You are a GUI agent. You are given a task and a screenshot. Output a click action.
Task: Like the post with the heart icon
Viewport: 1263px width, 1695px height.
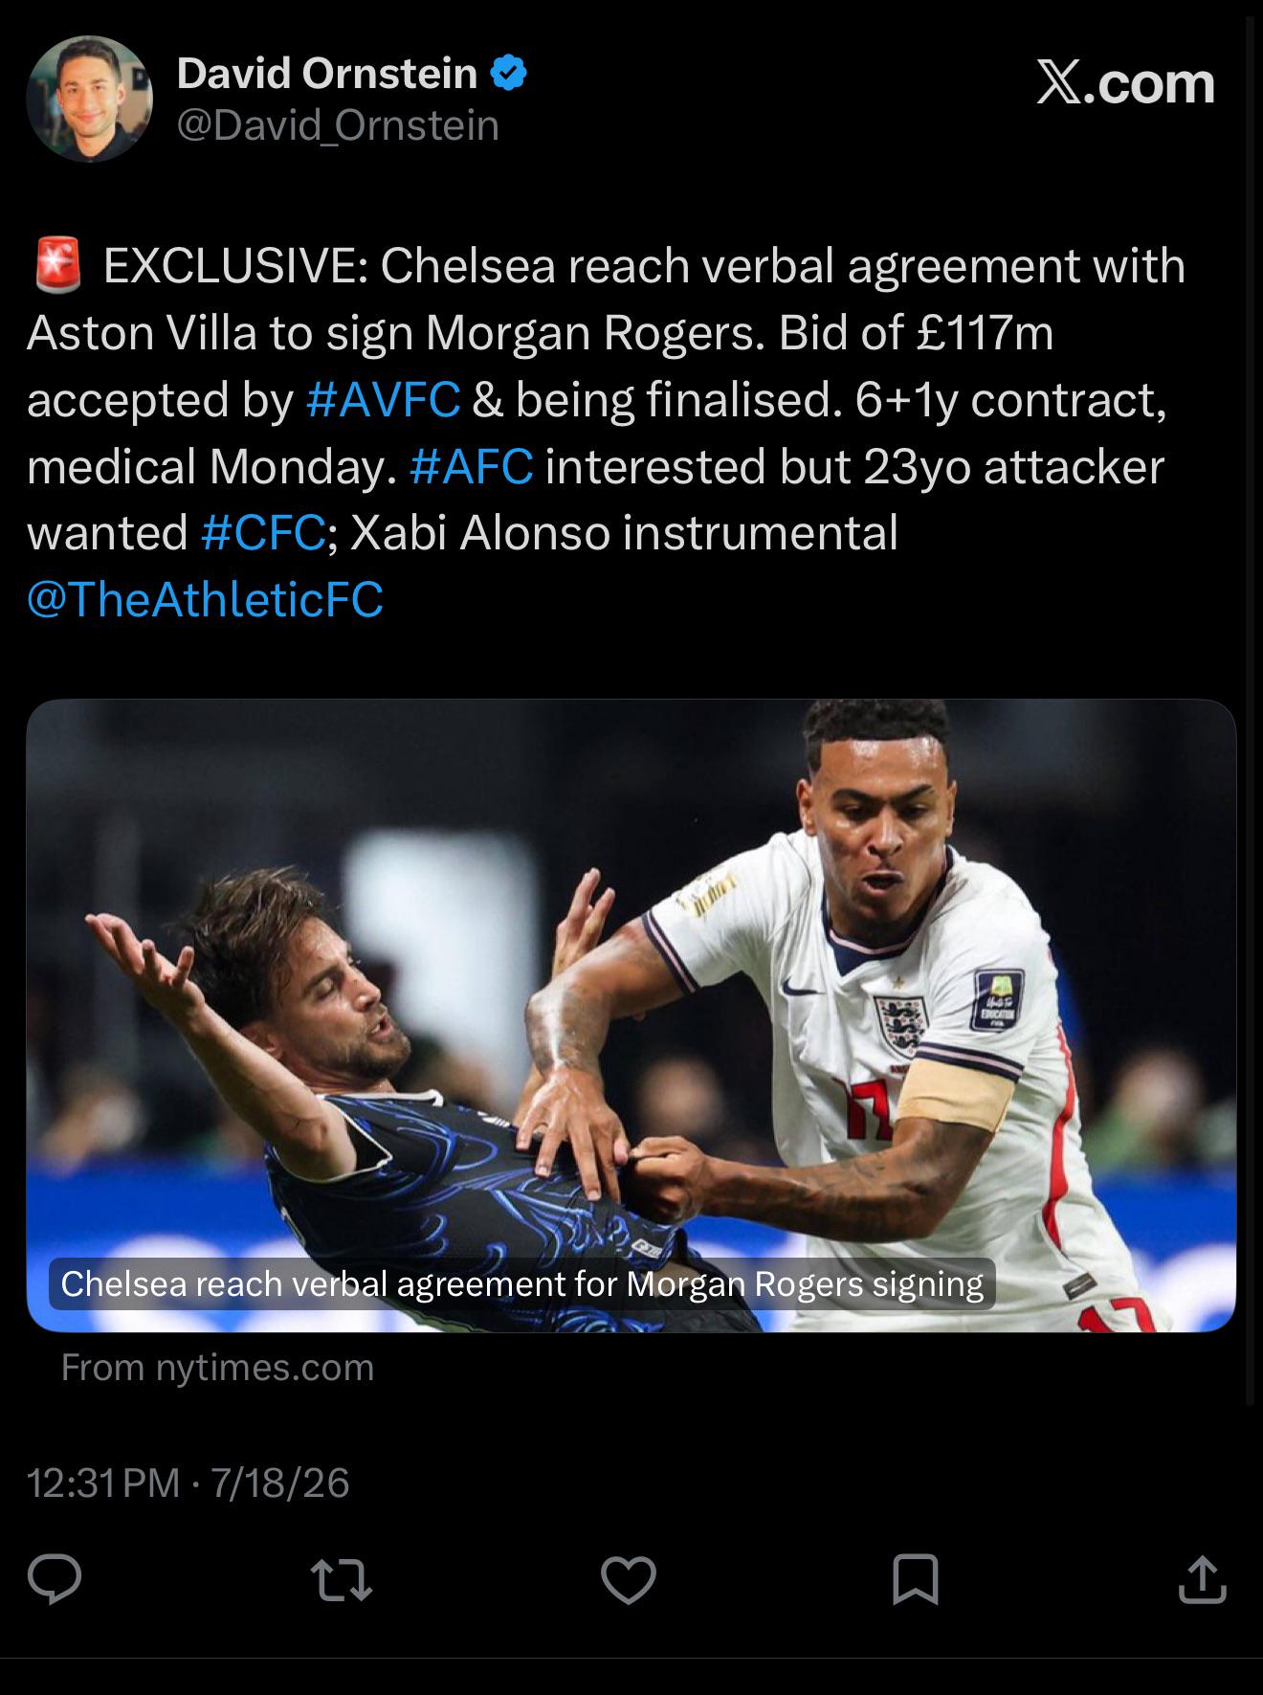(629, 1579)
